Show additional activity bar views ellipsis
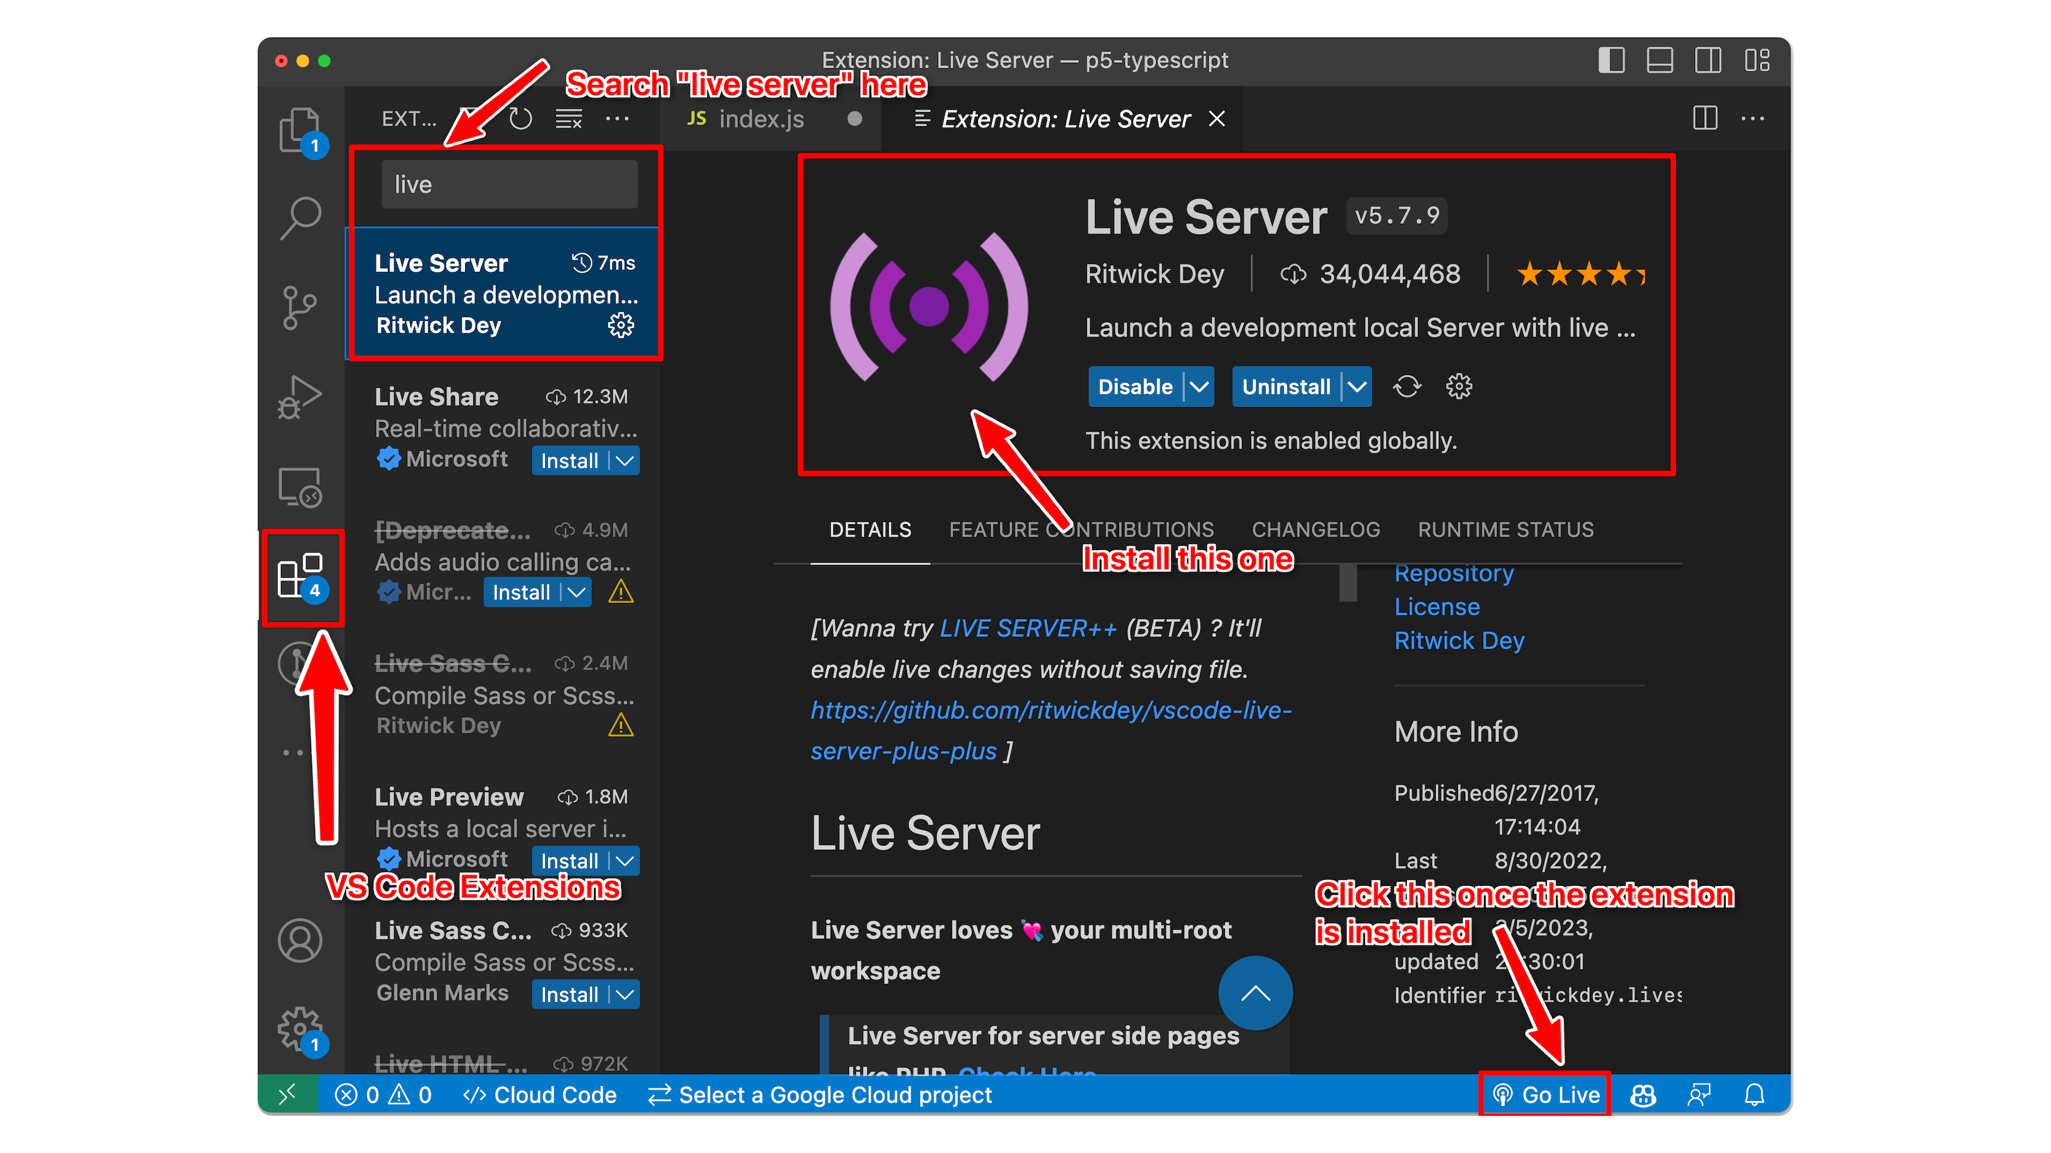 click(293, 753)
